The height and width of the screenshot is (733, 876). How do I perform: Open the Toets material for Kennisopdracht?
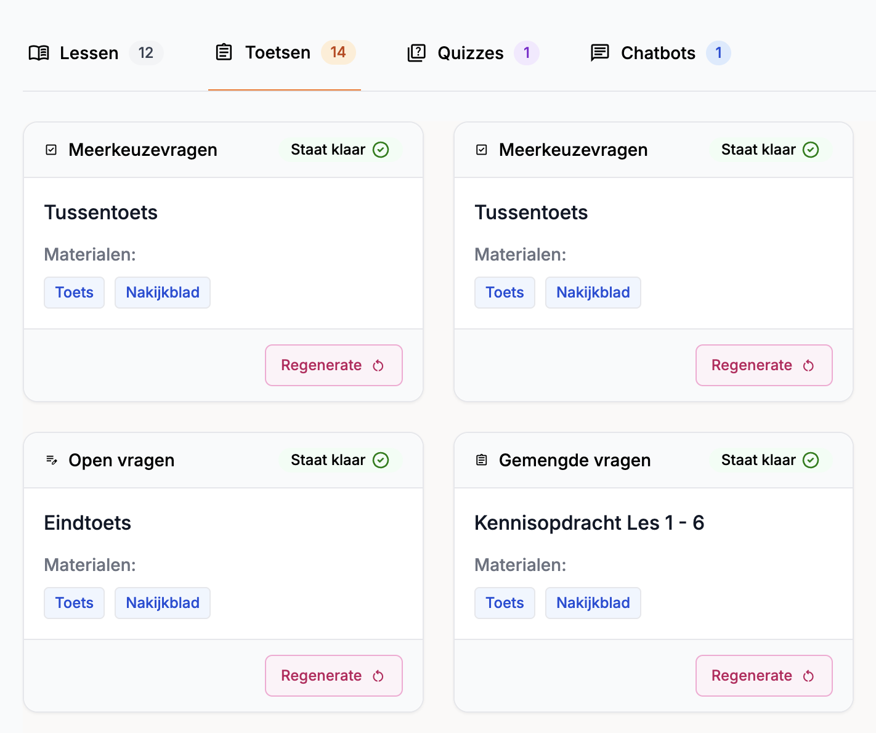[505, 603]
